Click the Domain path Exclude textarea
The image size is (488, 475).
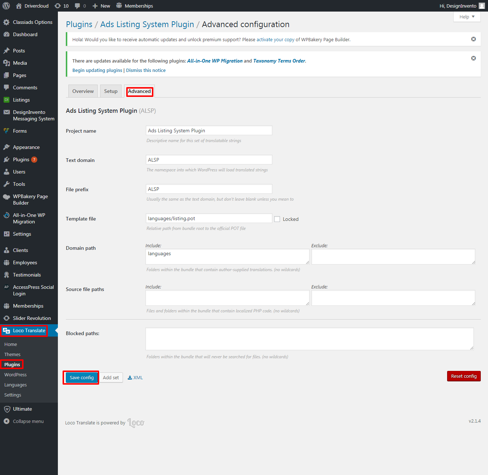[393, 257]
